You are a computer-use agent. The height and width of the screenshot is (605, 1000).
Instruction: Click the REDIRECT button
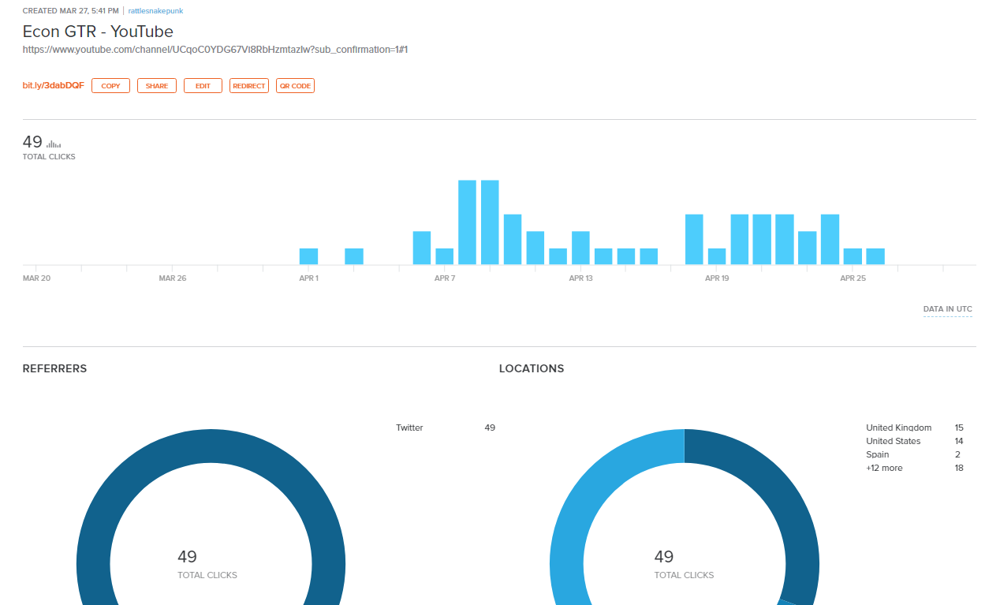click(249, 86)
